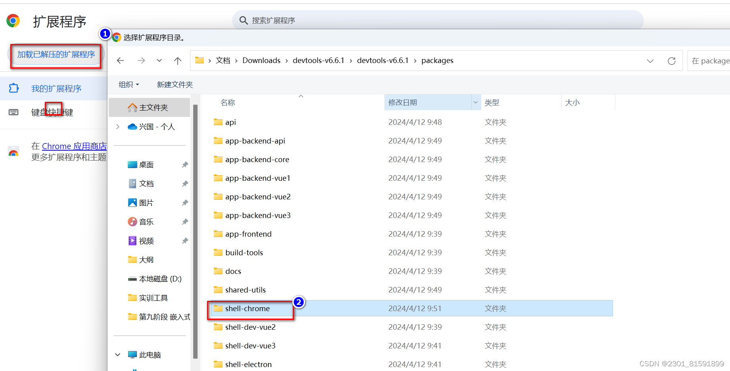This screenshot has width=730, height=371.
Task: Click the back navigation arrow in the explorer
Action: click(121, 60)
